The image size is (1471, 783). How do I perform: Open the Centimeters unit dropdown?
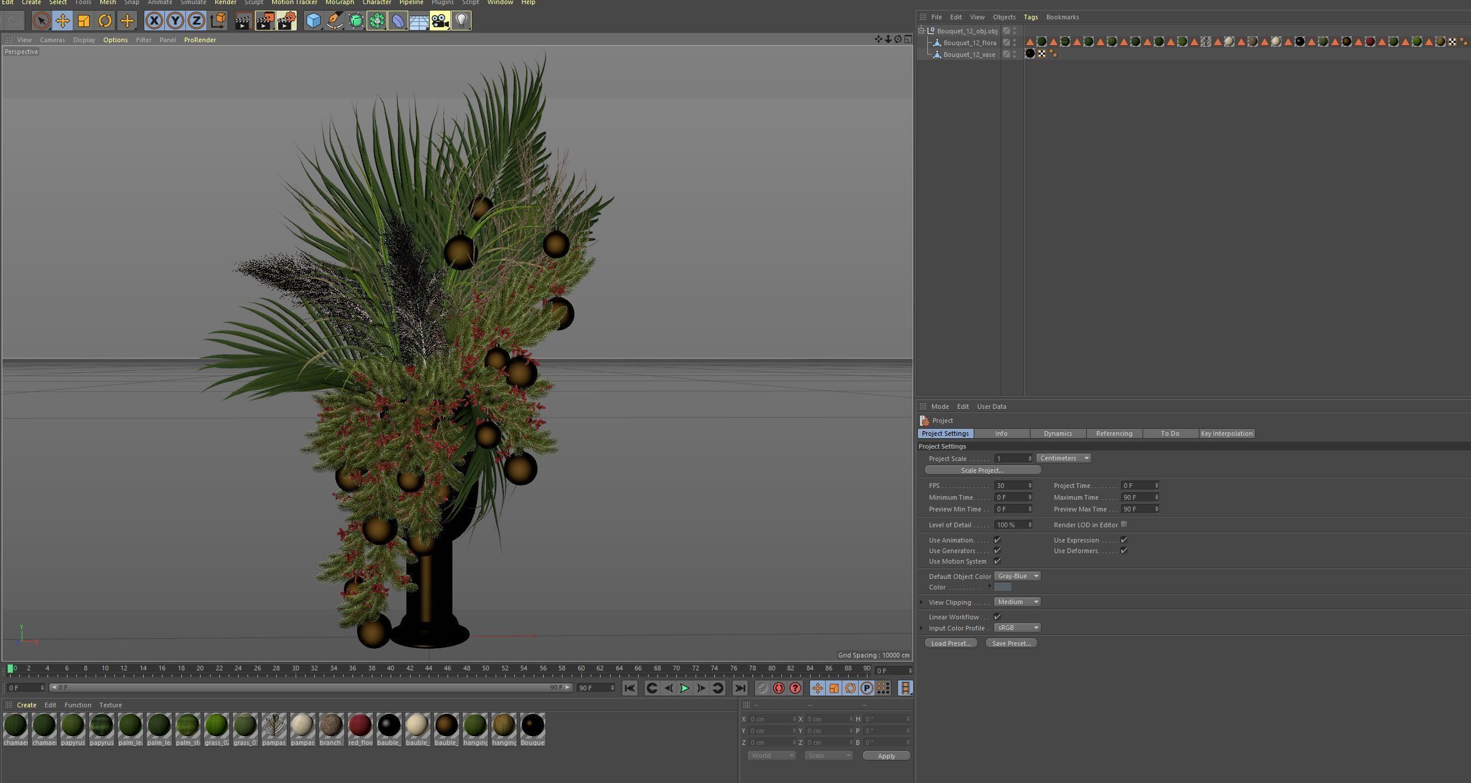(1063, 458)
